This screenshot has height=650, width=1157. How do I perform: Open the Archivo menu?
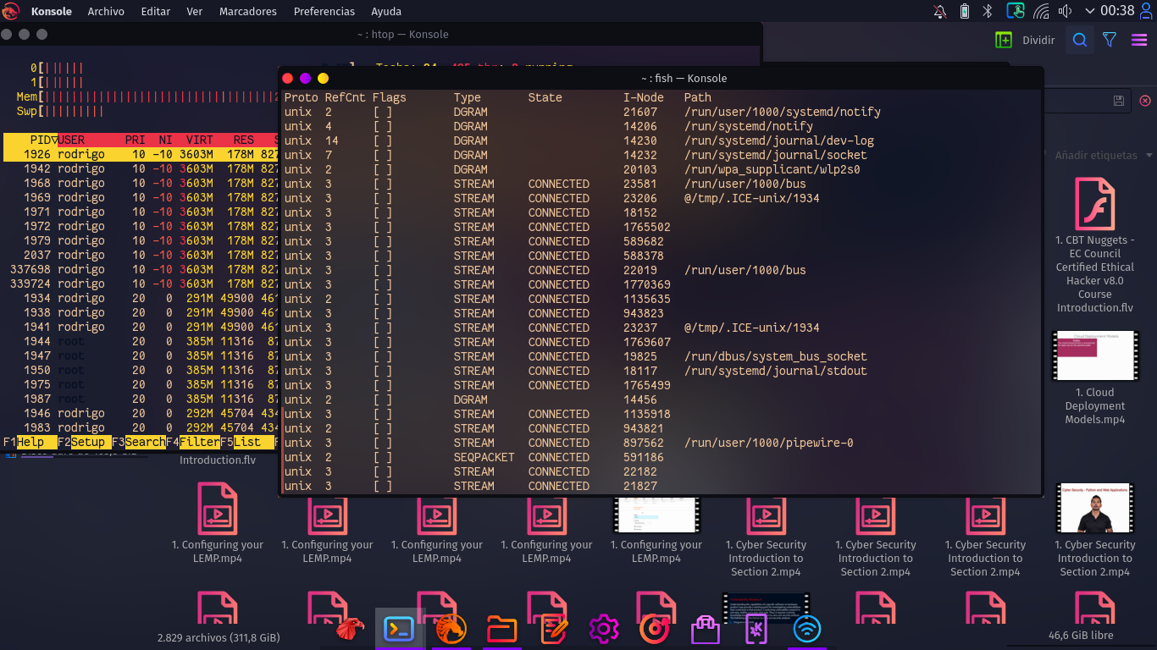pos(106,11)
